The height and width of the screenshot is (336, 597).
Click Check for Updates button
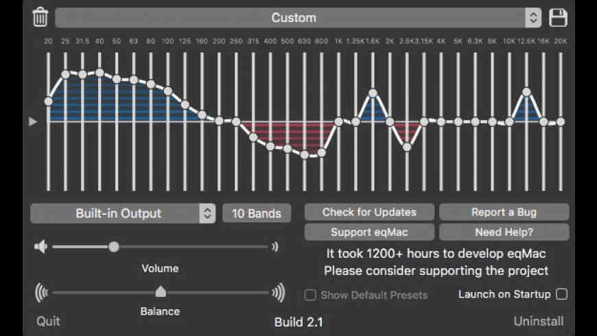(x=369, y=212)
